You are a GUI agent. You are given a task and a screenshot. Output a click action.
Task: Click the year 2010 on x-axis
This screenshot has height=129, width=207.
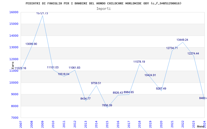pos(53,124)
